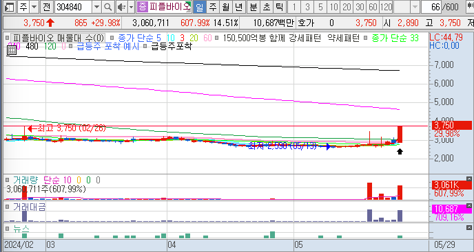Click the magenta 10,687 trading value tag
Image resolution: width=474 pixels, height=252 pixels.
pos(452,209)
